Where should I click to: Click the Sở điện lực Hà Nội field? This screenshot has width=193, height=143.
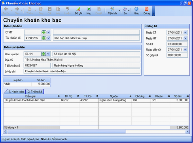[96, 54]
